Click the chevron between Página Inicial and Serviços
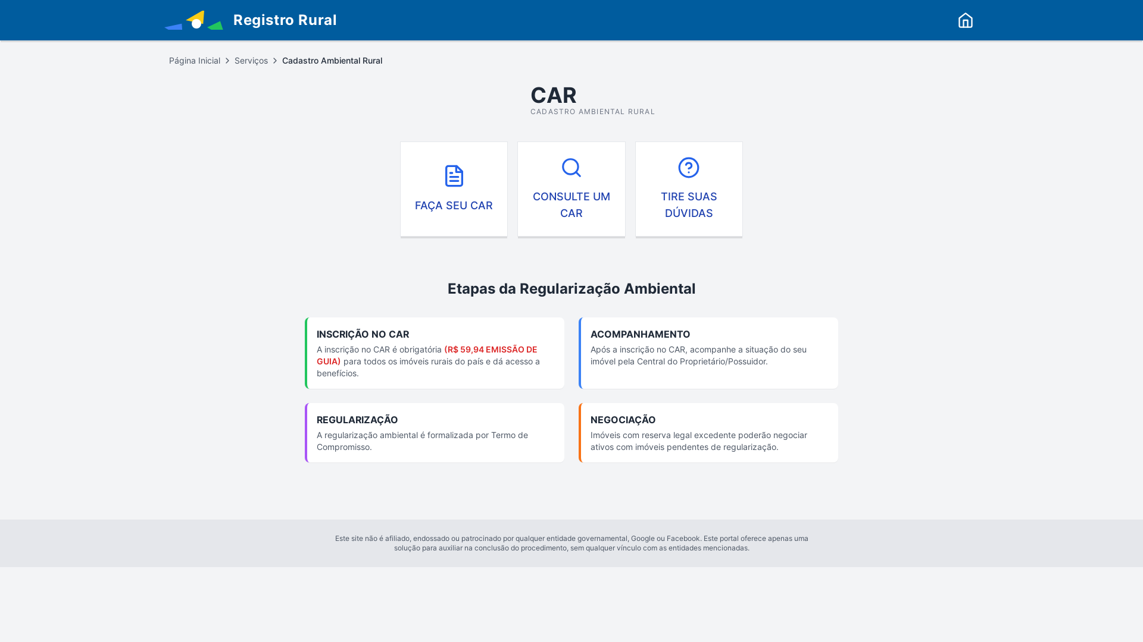1143x642 pixels. 227,61
